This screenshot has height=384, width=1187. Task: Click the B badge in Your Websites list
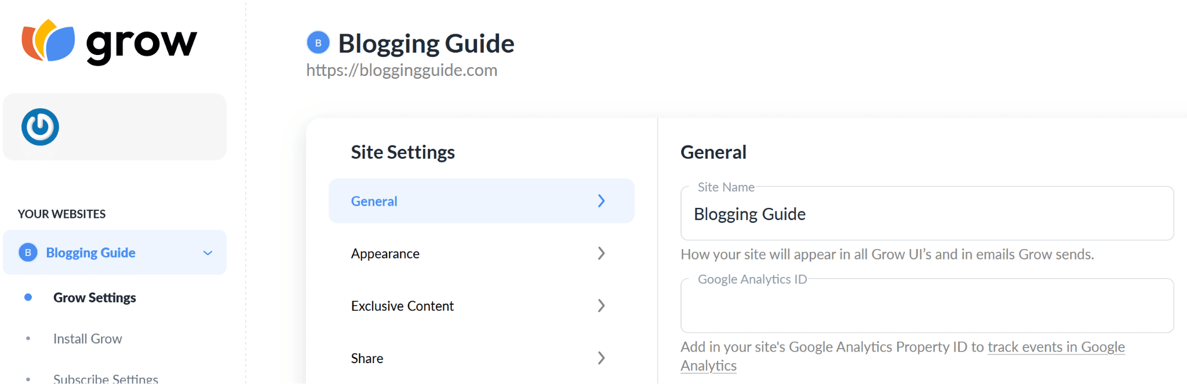pyautogui.click(x=28, y=253)
